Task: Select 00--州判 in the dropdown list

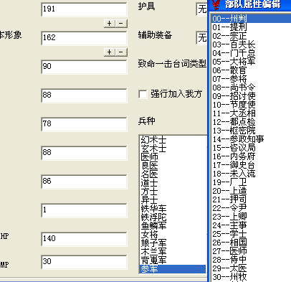Action: point(251,19)
